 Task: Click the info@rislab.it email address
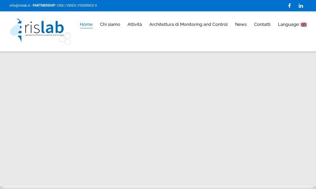[20, 5]
